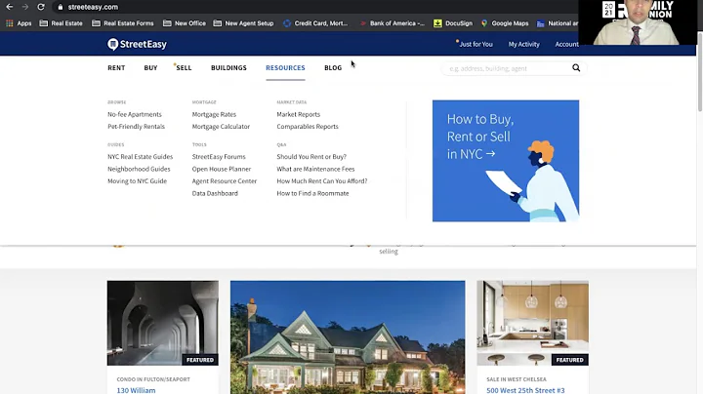Image resolution: width=703 pixels, height=394 pixels.
Task: Open Agent Resource Center
Action: point(225,180)
